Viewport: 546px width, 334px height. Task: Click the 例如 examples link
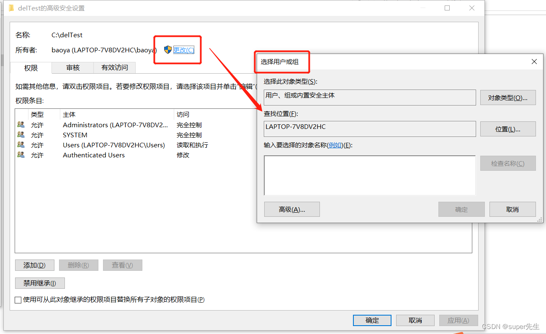click(x=335, y=145)
